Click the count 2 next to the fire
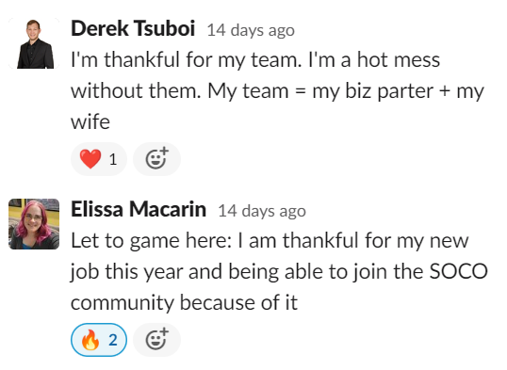The image size is (507, 370). [113, 340]
